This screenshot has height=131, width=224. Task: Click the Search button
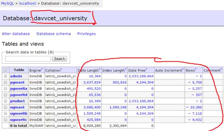click(59, 59)
